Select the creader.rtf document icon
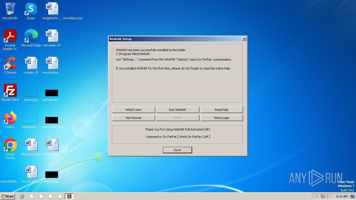 click(31, 66)
